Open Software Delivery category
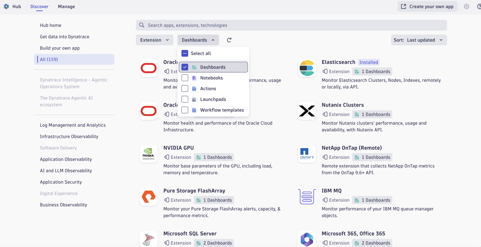Viewport: 481px width, 247px height. [58, 148]
